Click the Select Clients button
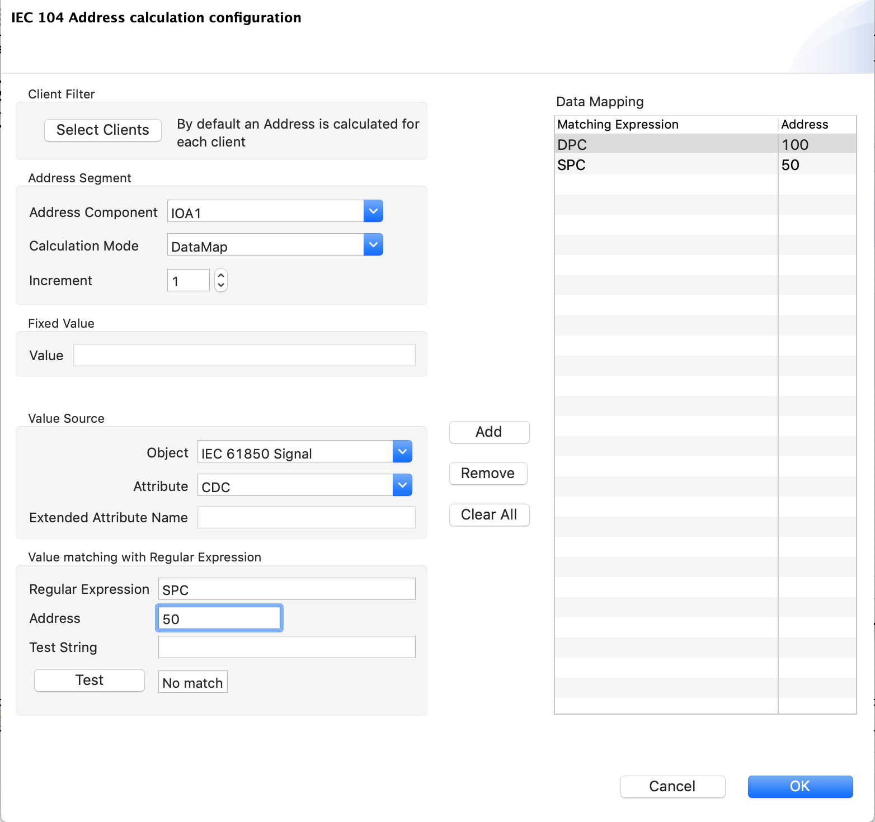Screen dimensions: 875x822 pos(103,130)
